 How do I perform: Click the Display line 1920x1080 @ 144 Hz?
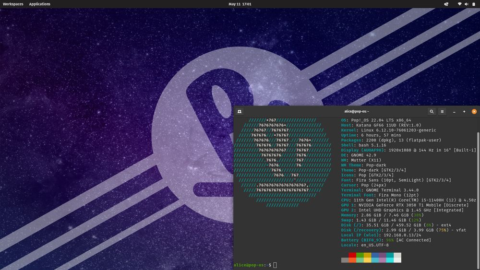click(x=408, y=150)
